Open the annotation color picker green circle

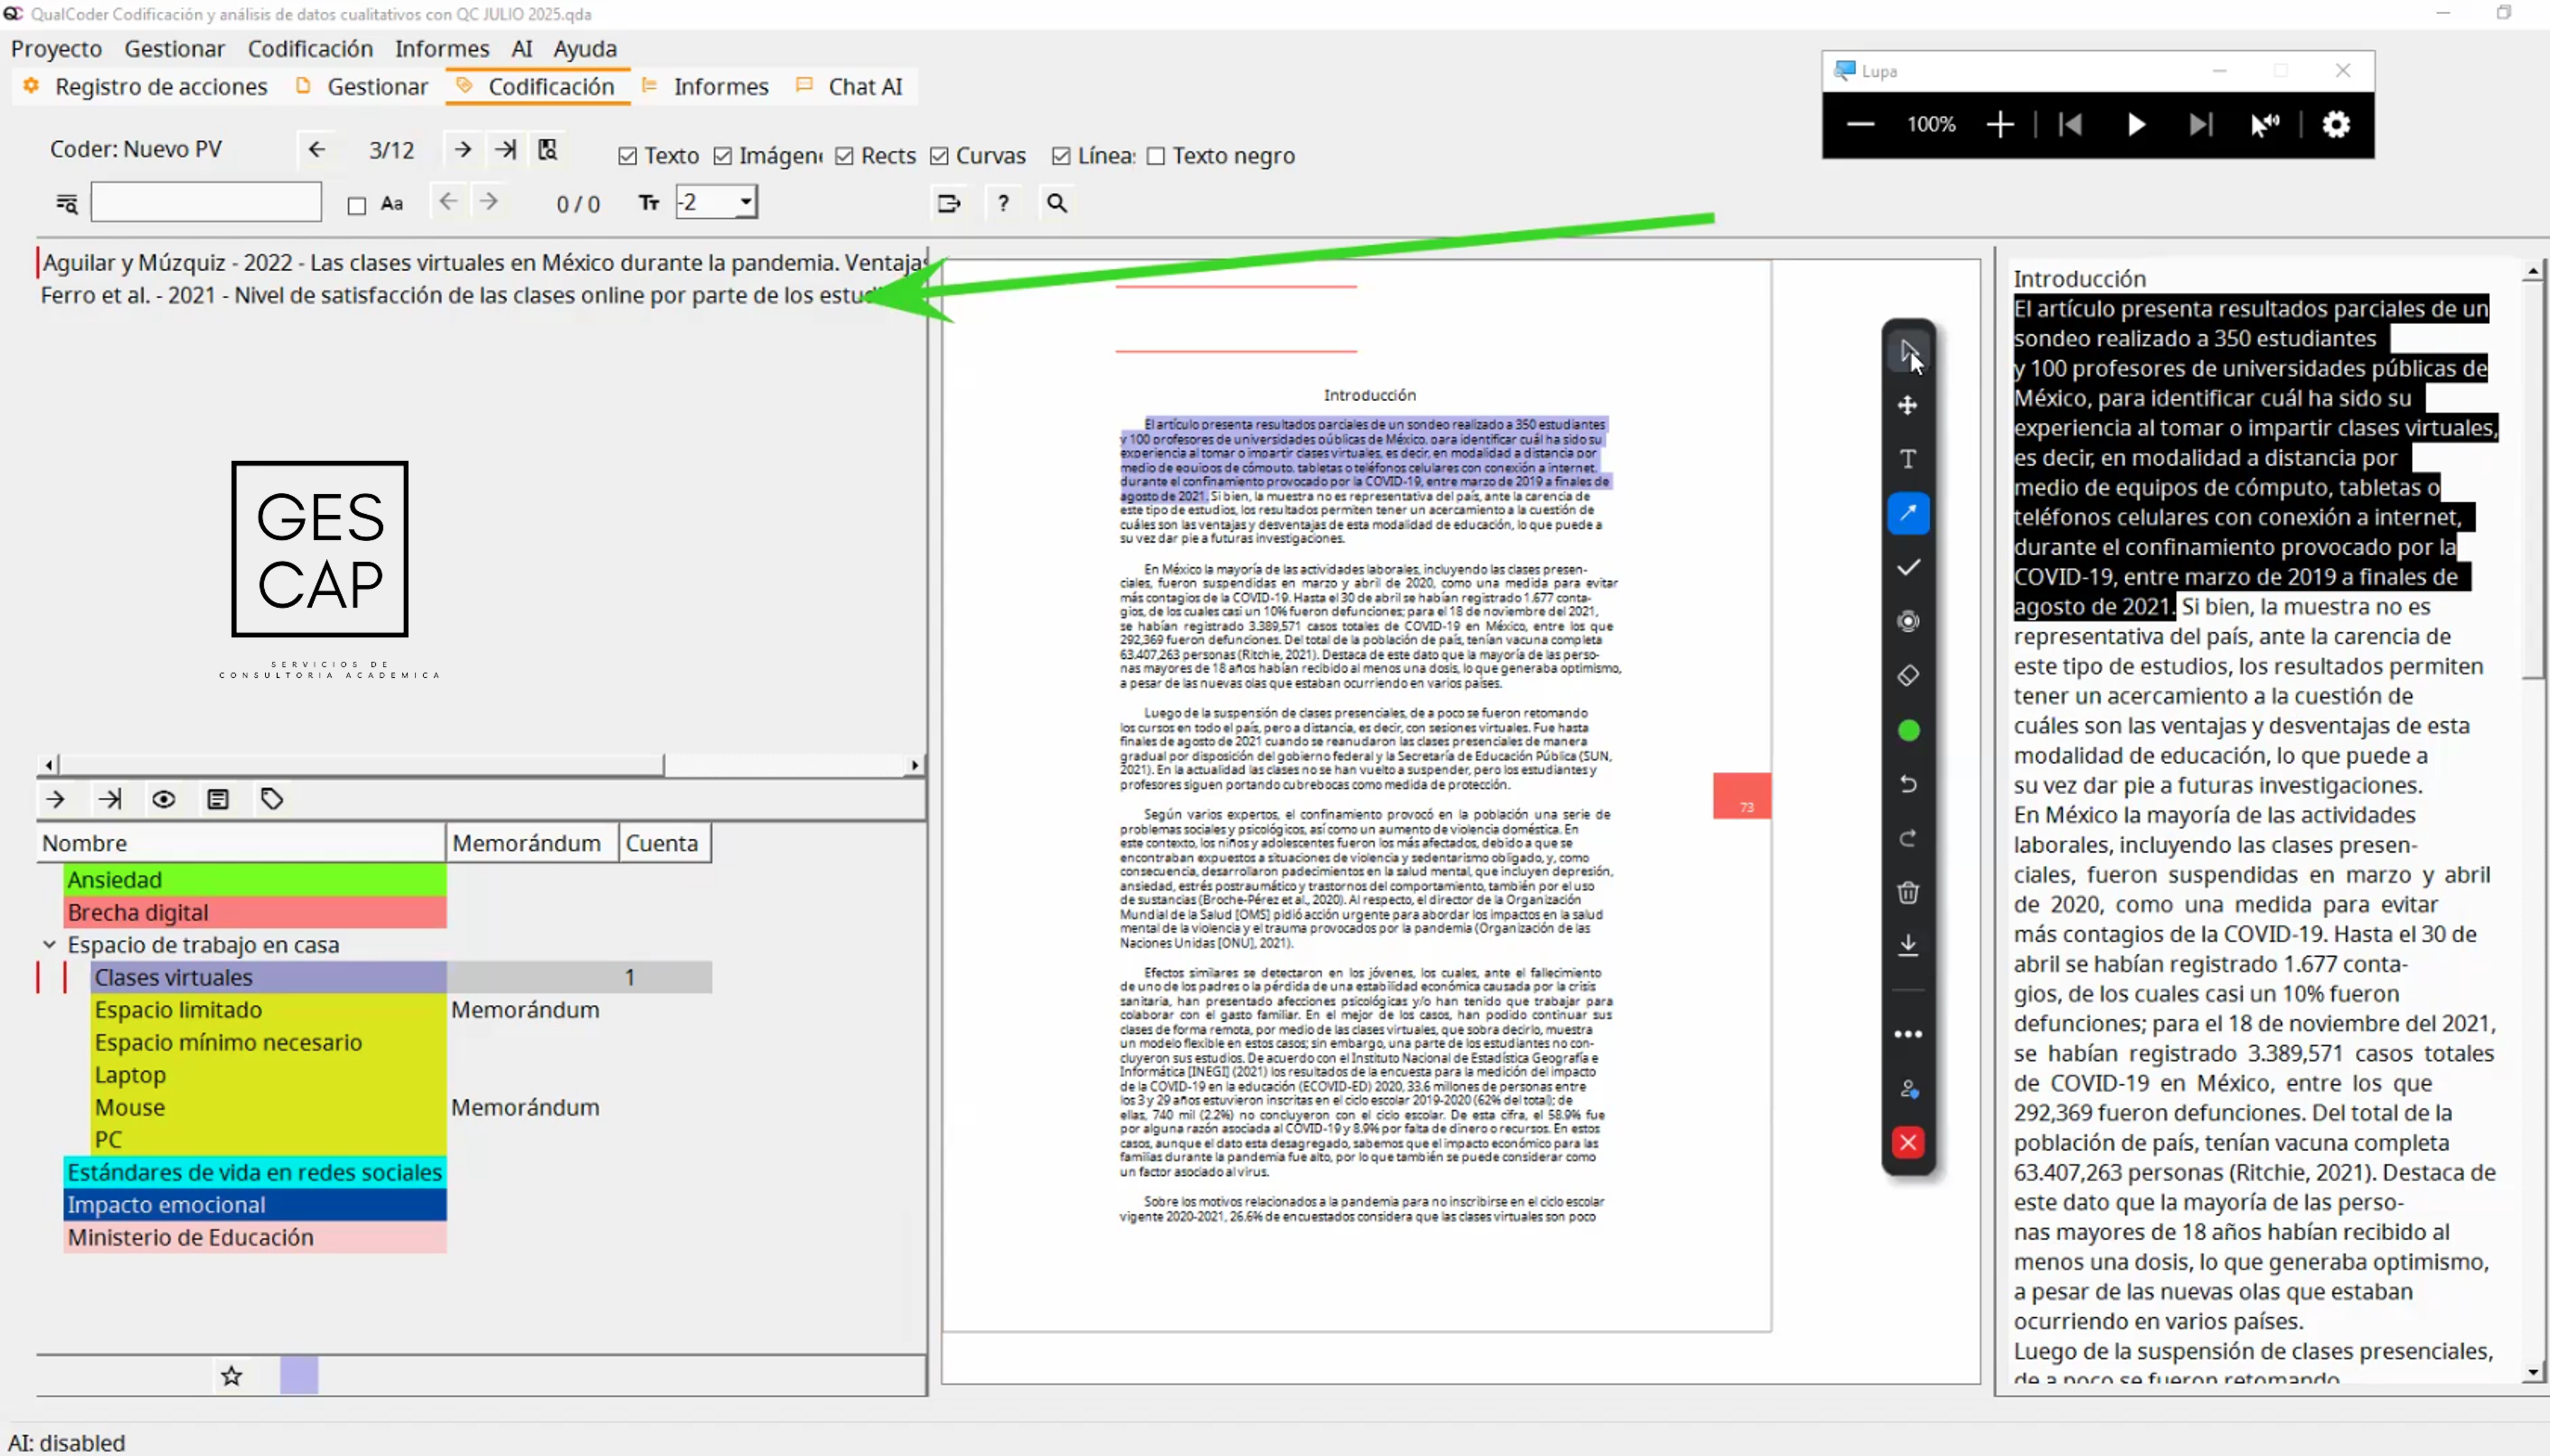(1908, 731)
